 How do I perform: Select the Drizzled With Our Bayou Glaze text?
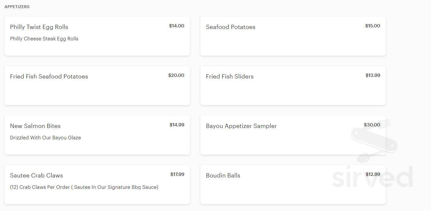pos(45,137)
